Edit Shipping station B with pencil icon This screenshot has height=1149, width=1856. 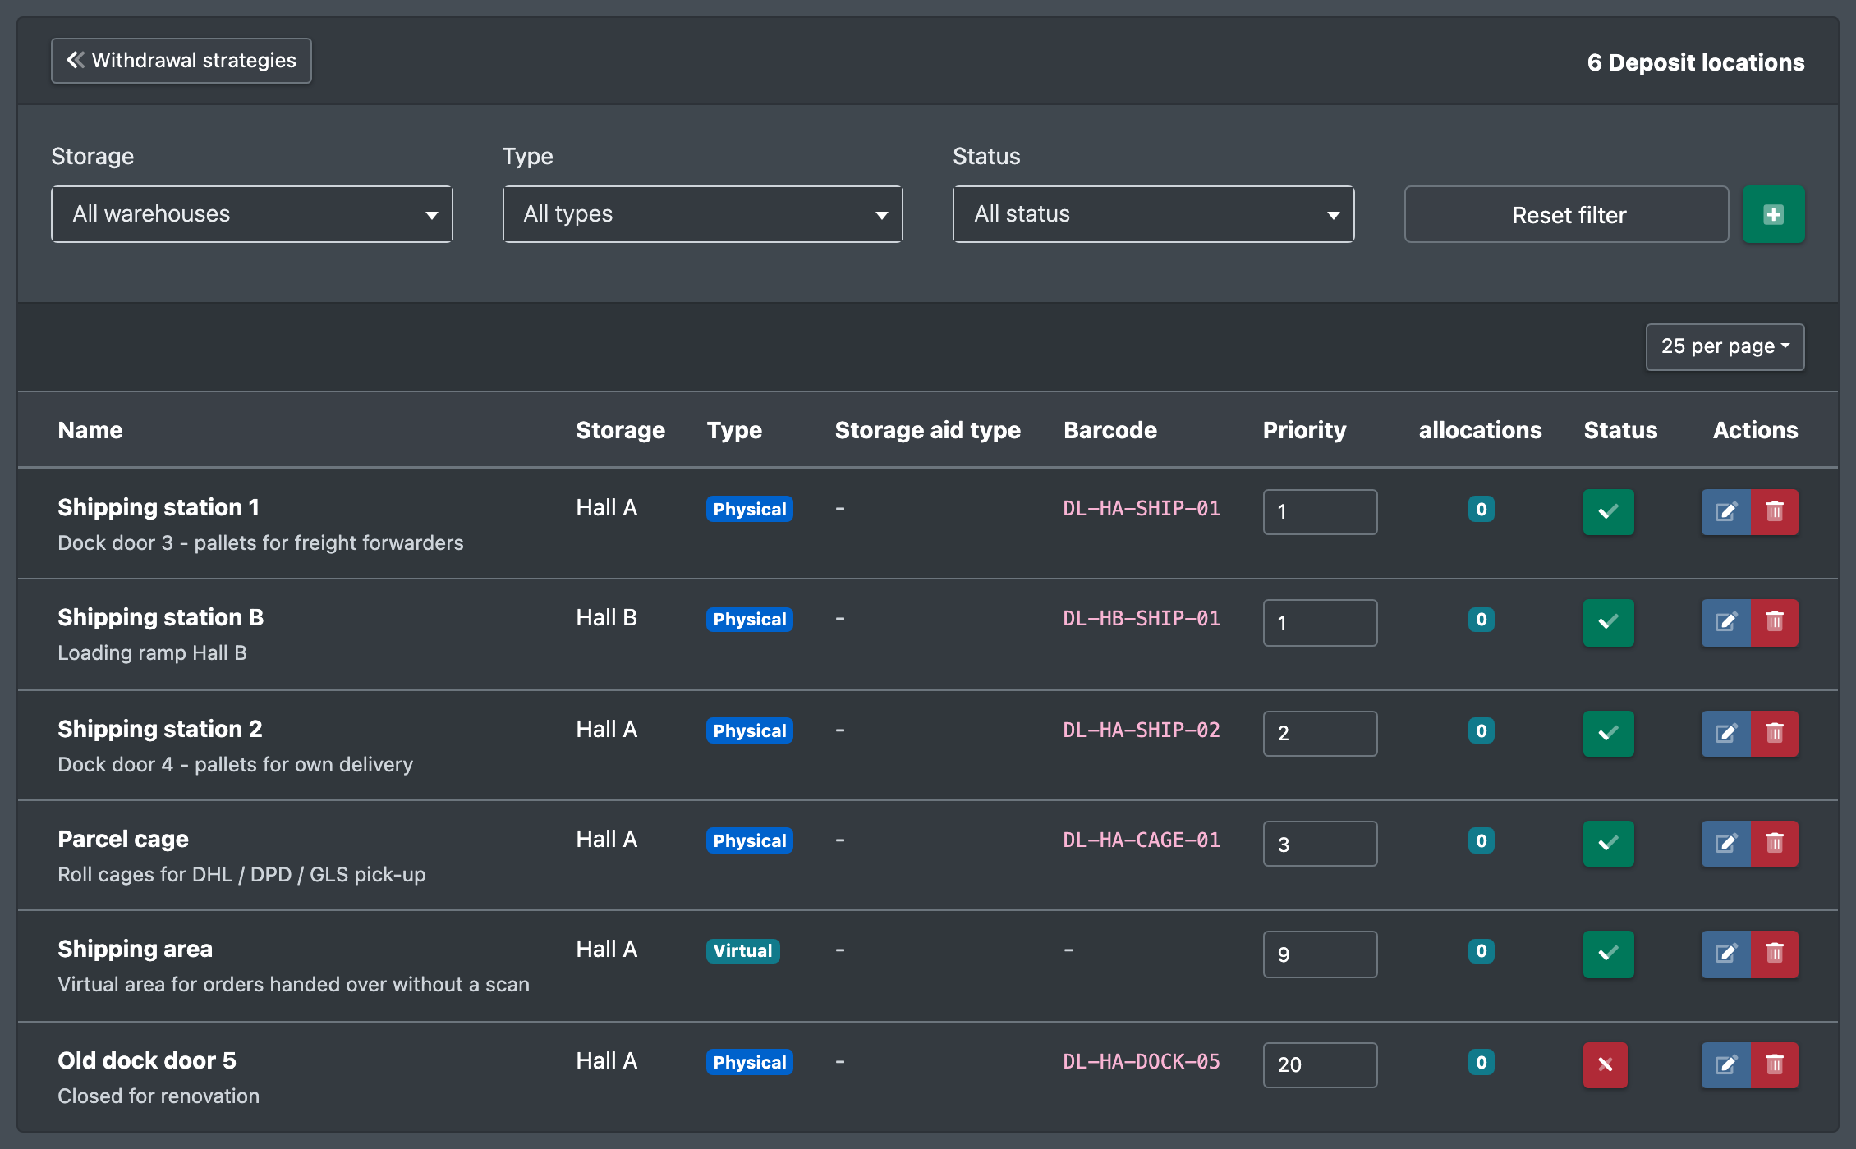click(x=1726, y=622)
